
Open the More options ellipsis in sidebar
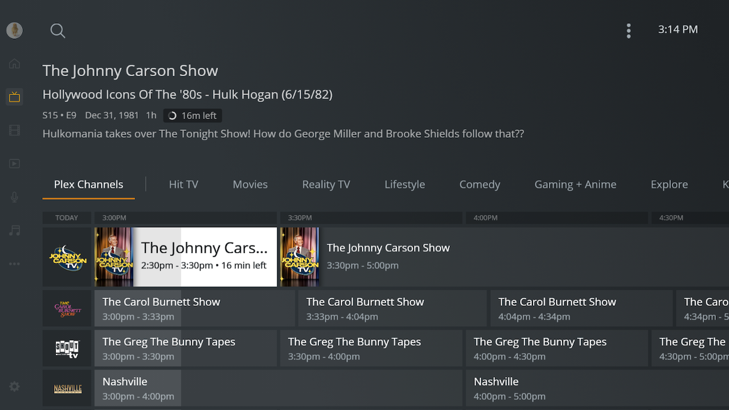[14, 263]
